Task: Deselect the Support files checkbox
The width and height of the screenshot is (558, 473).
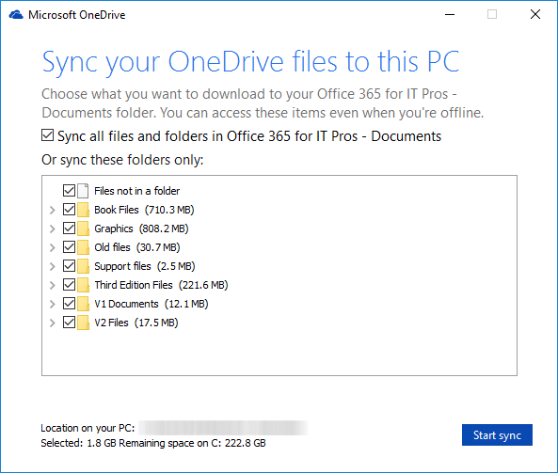Action: (x=69, y=266)
